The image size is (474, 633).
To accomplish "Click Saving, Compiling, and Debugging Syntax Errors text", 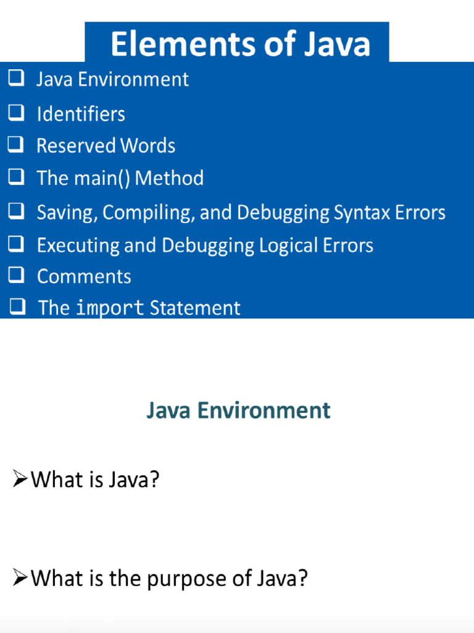I will coord(241,213).
